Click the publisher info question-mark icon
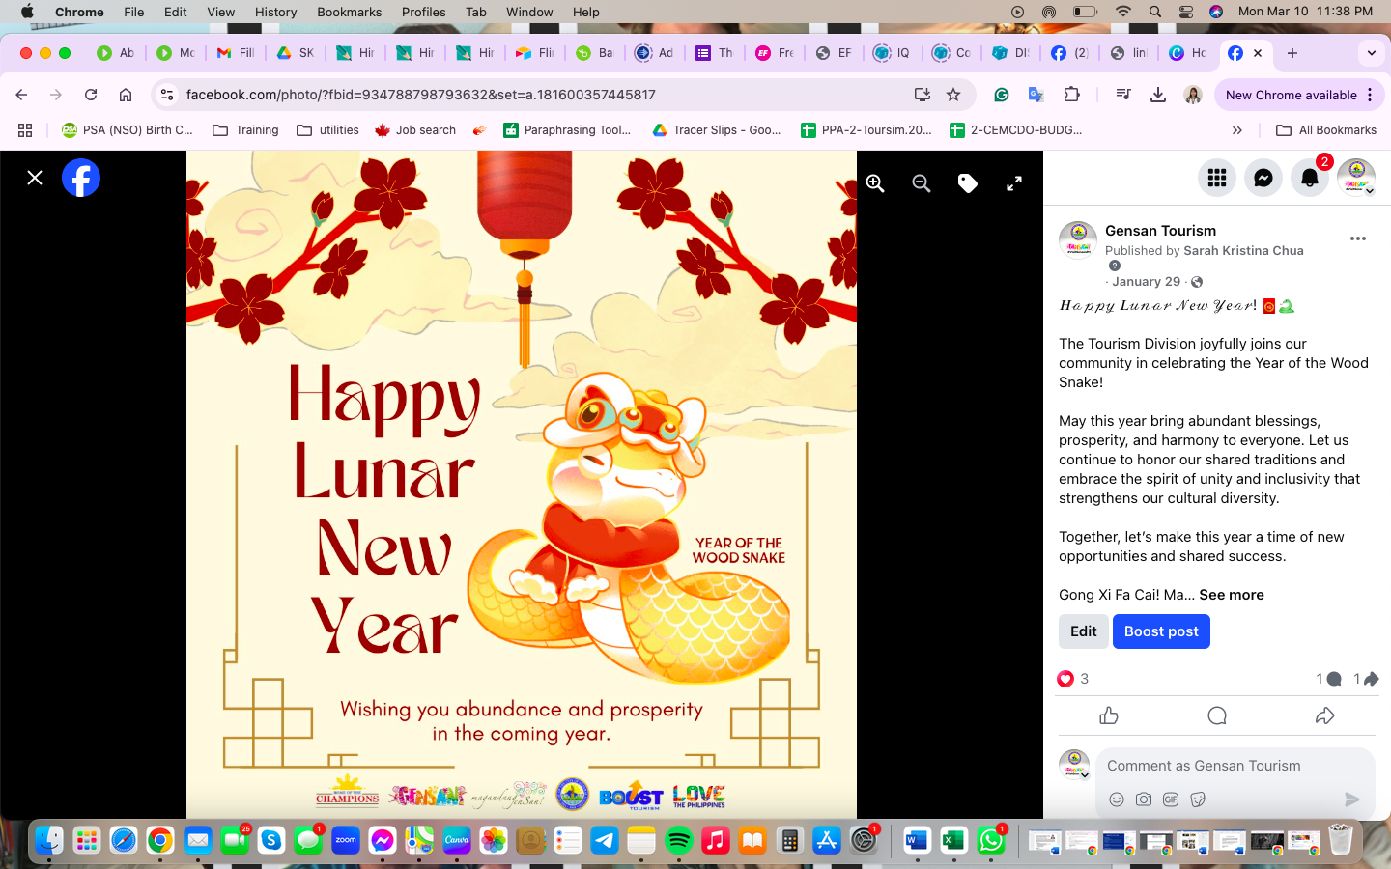Screen dimensions: 1391x869 click(1115, 266)
